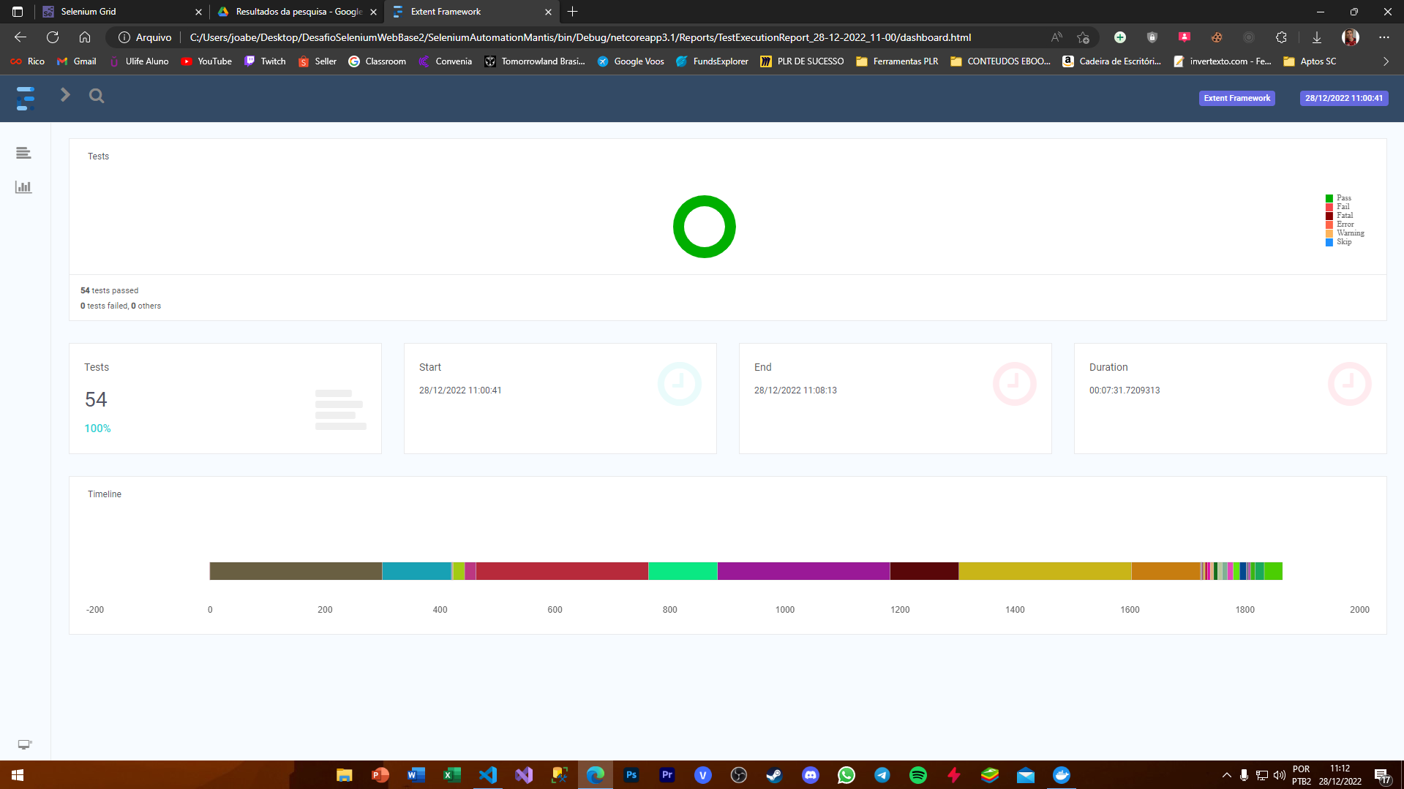Click the Extent Framework logo
The image size is (1404, 789).
click(26, 97)
